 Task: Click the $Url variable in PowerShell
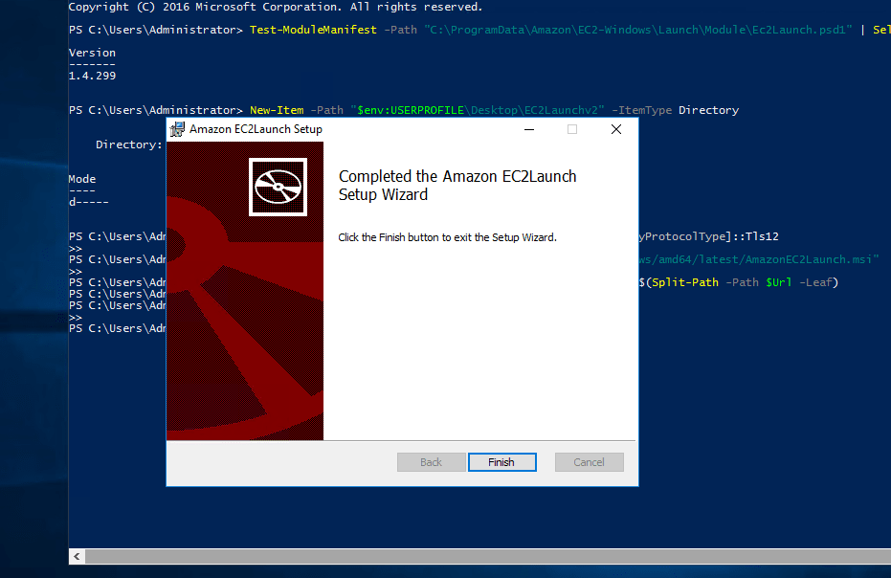click(x=778, y=282)
